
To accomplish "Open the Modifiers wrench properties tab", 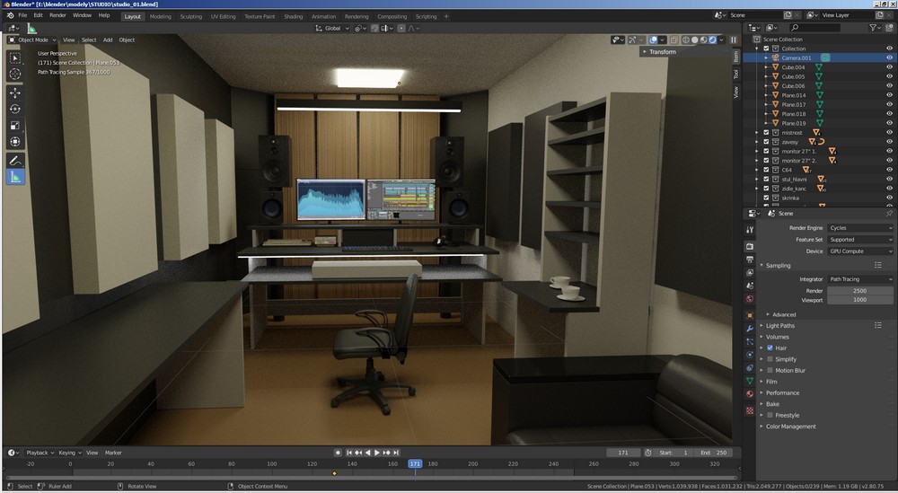I will 750,329.
